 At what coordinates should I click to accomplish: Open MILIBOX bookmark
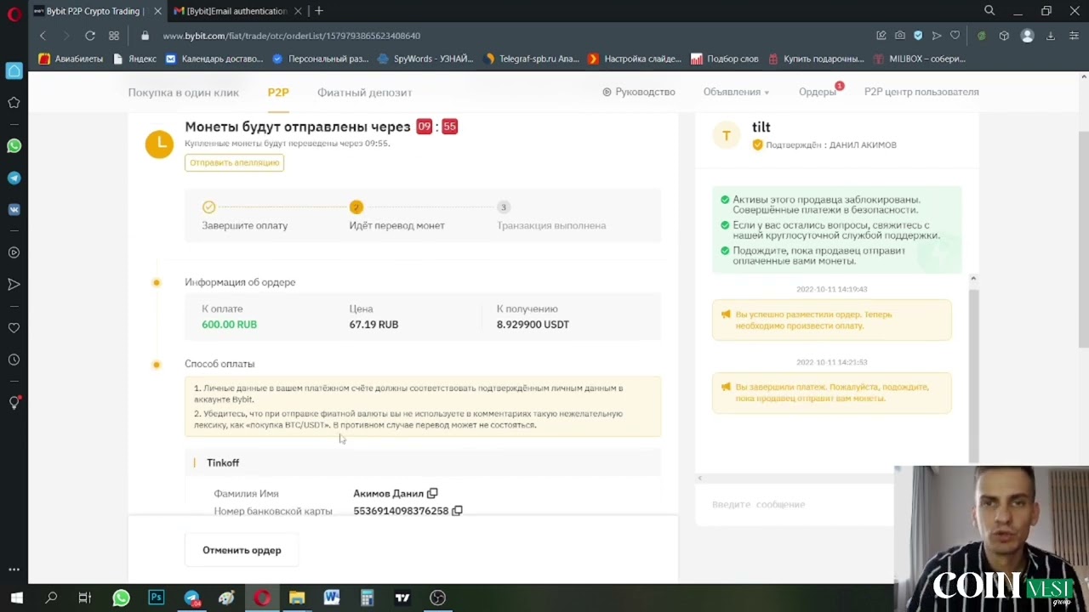pyautogui.click(x=919, y=59)
